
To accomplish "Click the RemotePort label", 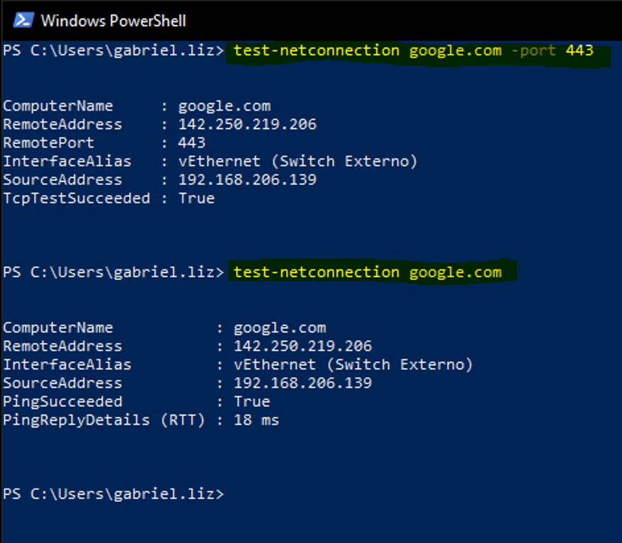I will [49, 143].
